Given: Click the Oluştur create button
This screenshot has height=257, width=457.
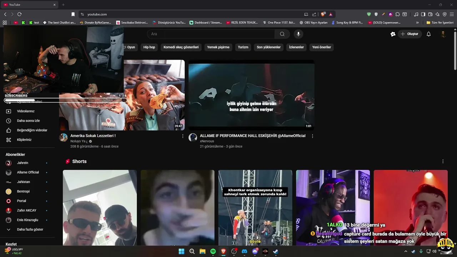Looking at the screenshot, I should click(409, 34).
